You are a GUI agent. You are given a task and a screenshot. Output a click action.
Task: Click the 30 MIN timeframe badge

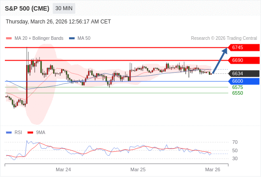click(x=64, y=8)
